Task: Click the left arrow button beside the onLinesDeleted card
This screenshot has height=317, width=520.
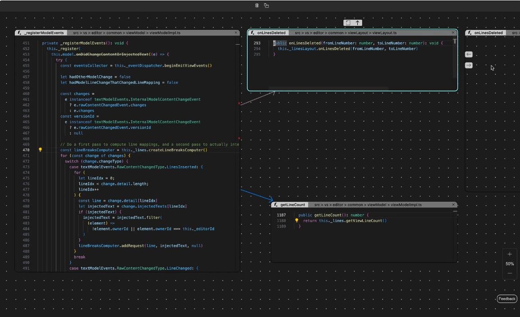Action: (x=469, y=54)
